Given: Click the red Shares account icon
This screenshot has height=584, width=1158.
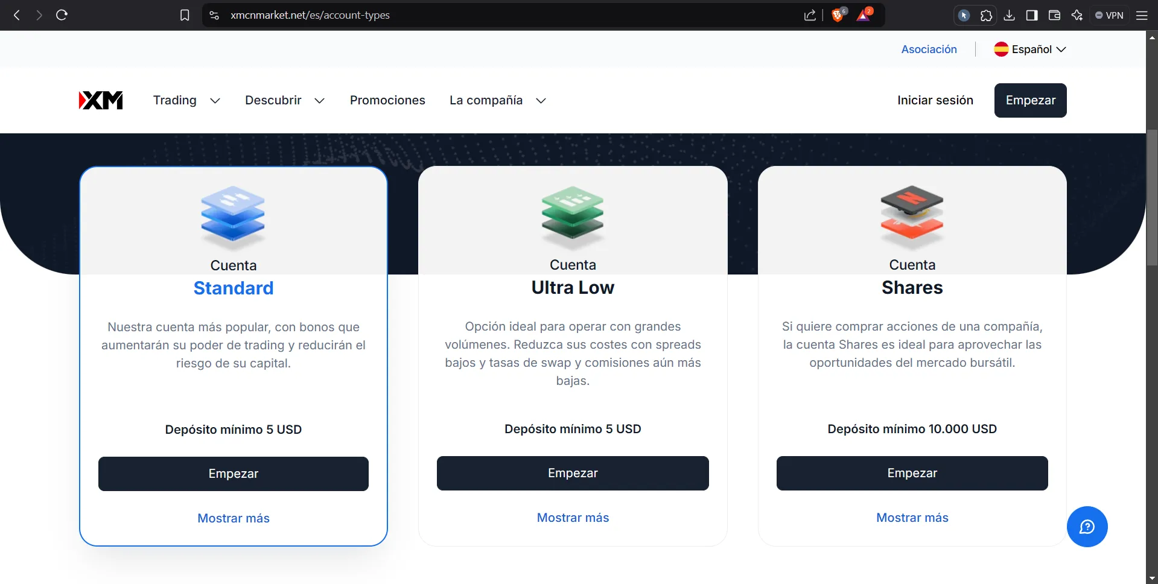Looking at the screenshot, I should click(912, 217).
